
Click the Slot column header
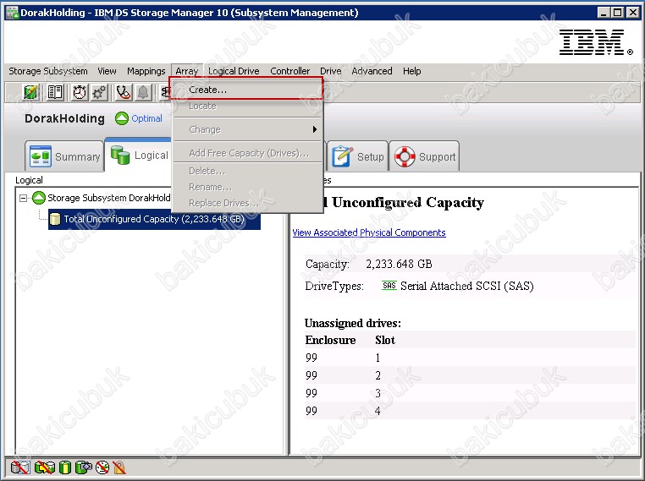click(x=385, y=340)
